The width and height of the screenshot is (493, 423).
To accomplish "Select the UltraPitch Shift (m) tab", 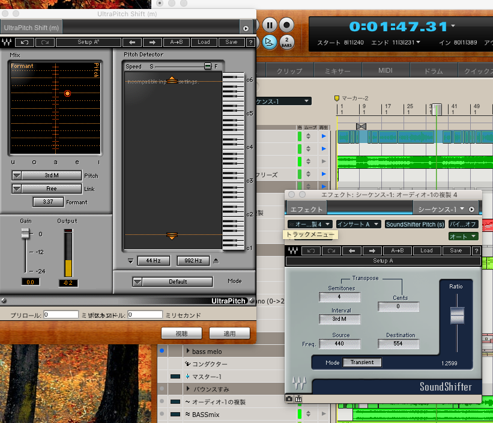I will [x=31, y=28].
